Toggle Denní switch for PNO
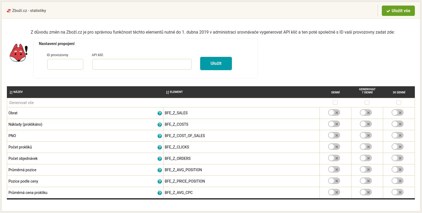The height and width of the screenshot is (213, 422). click(334, 135)
